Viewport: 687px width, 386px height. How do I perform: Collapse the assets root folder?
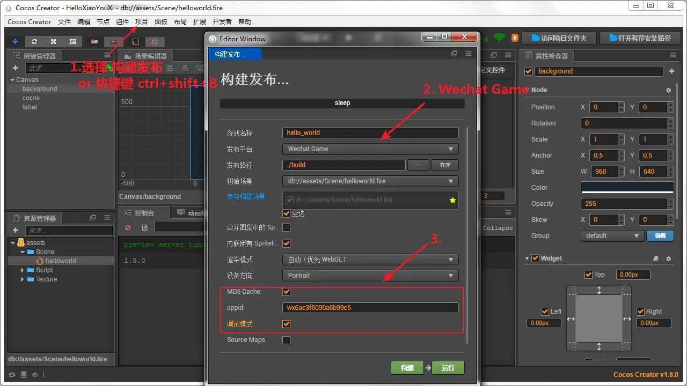(x=13, y=243)
